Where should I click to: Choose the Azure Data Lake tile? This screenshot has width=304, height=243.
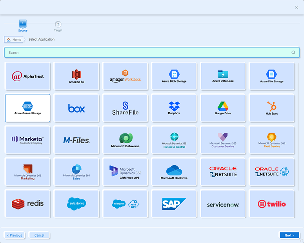(223, 76)
